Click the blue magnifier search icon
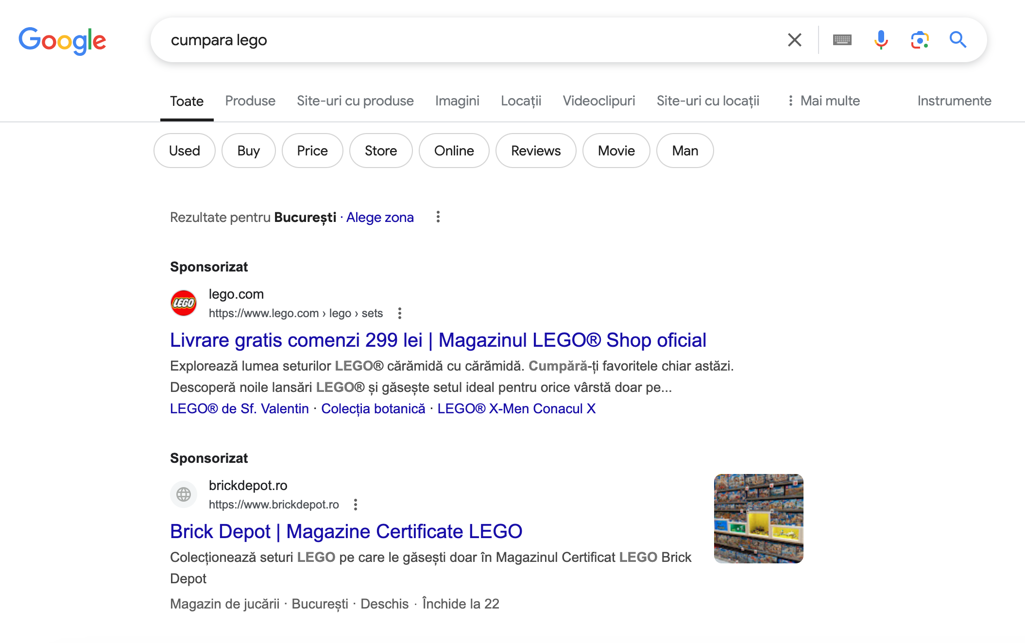This screenshot has height=643, width=1025. click(957, 40)
